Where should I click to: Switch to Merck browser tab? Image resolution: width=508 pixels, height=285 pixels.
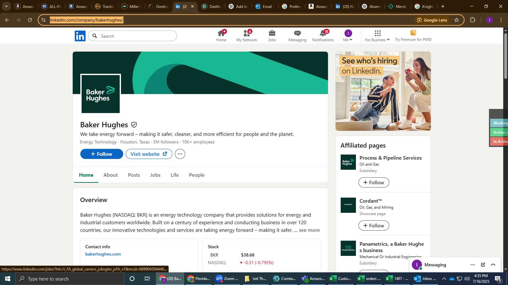(x=398, y=6)
